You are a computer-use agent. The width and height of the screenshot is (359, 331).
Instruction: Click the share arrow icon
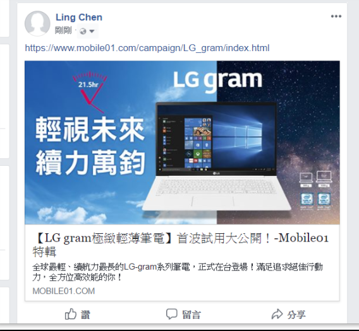(x=277, y=314)
